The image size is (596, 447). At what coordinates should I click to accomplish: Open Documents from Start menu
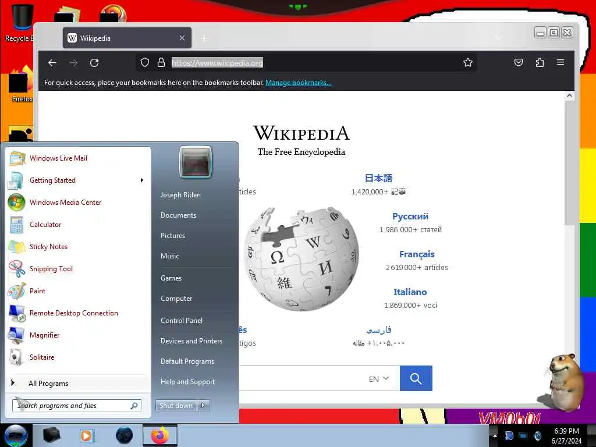178,215
